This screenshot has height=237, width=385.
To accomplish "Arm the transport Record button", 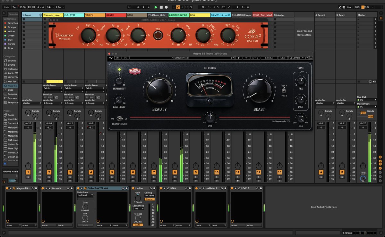I will coord(166,7).
